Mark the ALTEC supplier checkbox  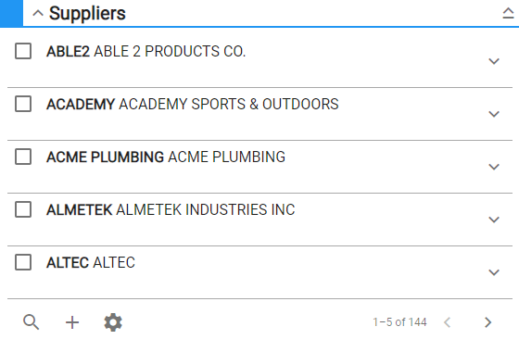pos(23,262)
